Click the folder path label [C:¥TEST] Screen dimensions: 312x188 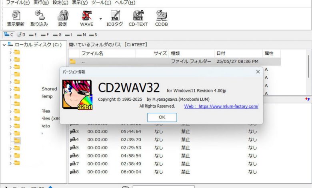coord(136,44)
